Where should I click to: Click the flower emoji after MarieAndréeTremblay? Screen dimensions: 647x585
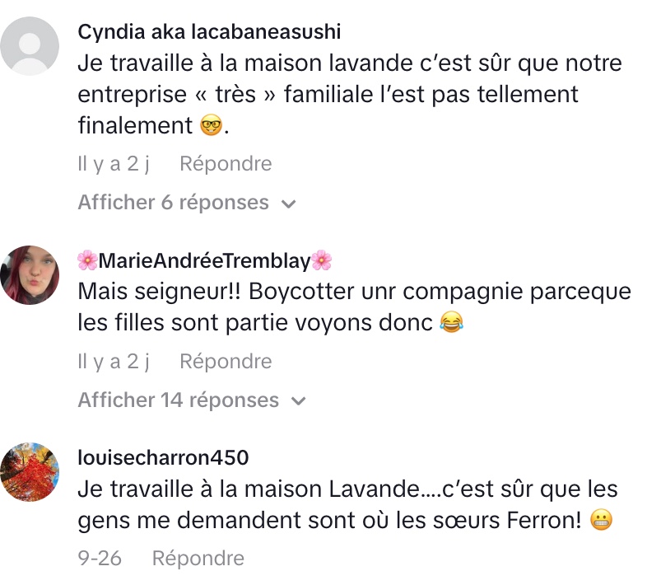322,261
